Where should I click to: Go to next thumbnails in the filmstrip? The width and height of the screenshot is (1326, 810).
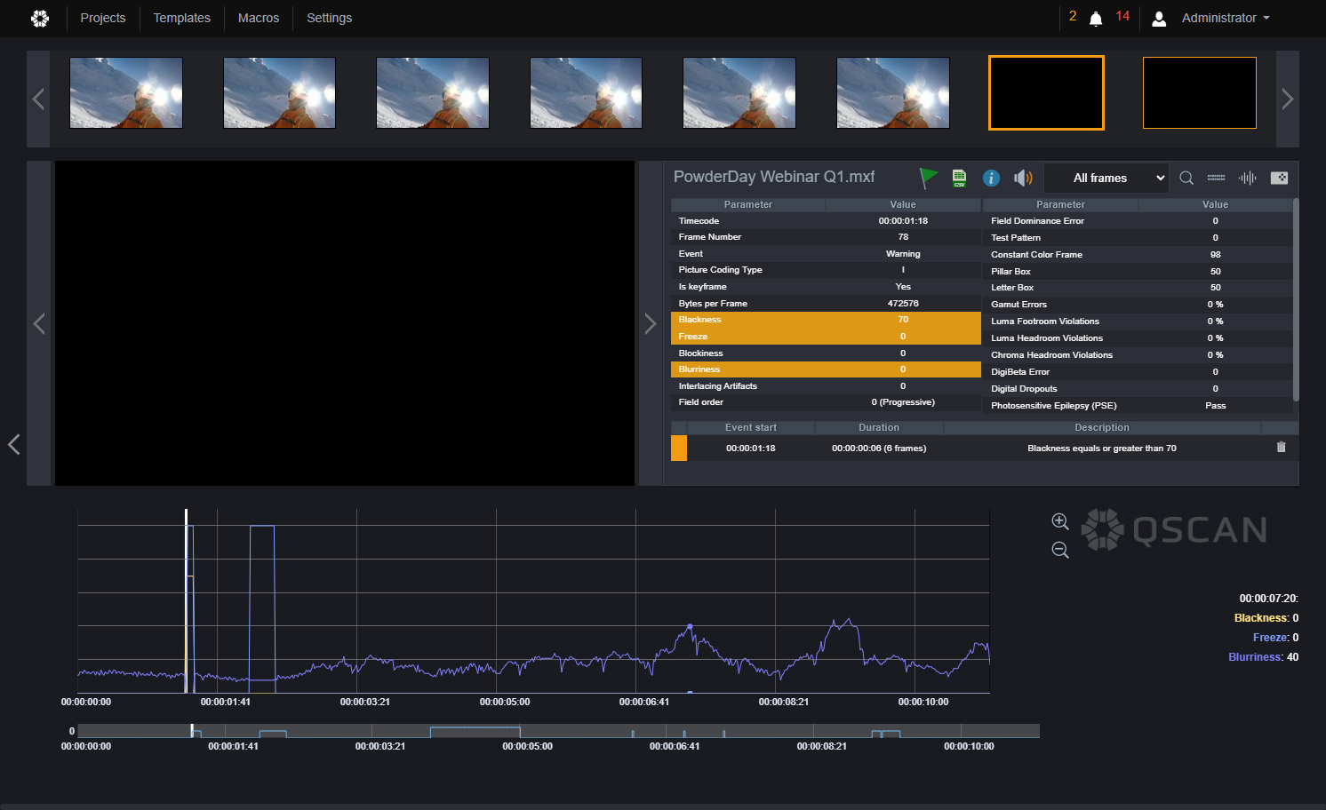point(1288,99)
